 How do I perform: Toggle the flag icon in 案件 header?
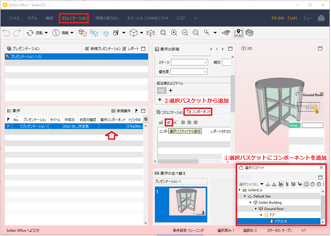[136, 111]
